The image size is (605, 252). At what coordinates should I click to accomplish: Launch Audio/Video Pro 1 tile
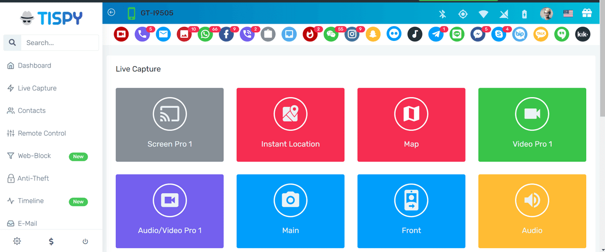click(x=170, y=211)
